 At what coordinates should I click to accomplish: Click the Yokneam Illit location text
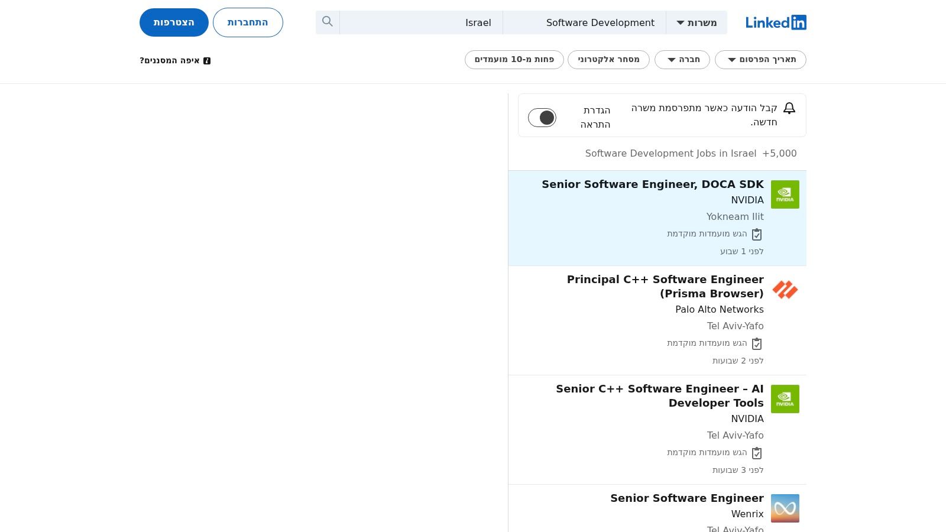(735, 216)
